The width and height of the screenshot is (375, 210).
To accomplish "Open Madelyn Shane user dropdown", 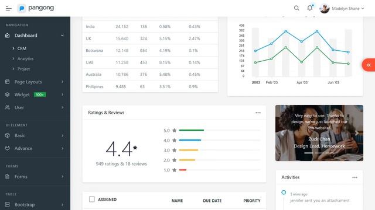I will [x=347, y=9].
